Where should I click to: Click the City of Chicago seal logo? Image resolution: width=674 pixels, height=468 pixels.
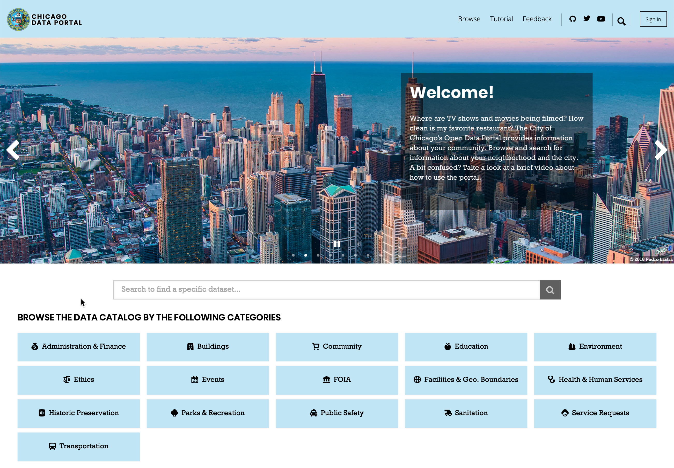[18, 19]
